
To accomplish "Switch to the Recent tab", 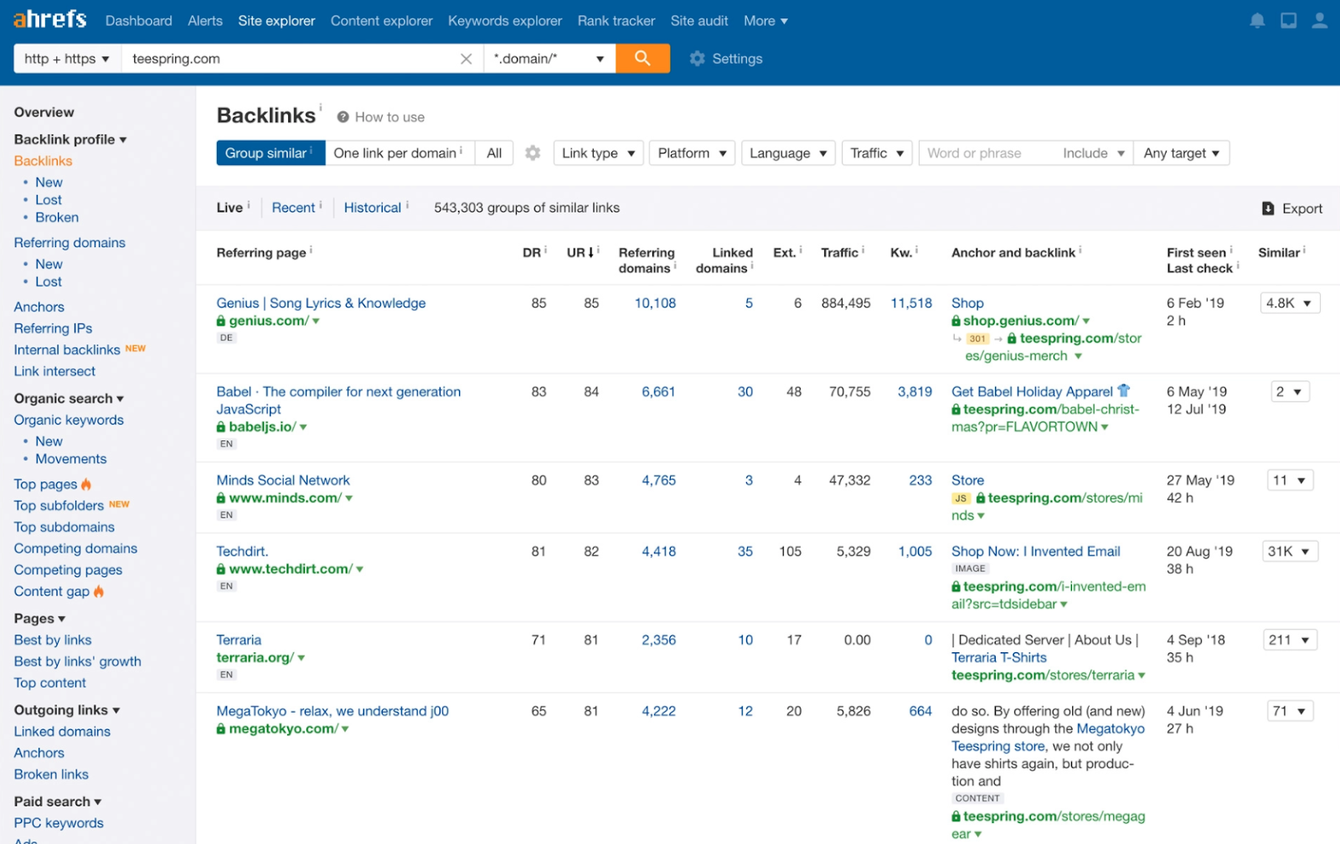I will tap(293, 208).
